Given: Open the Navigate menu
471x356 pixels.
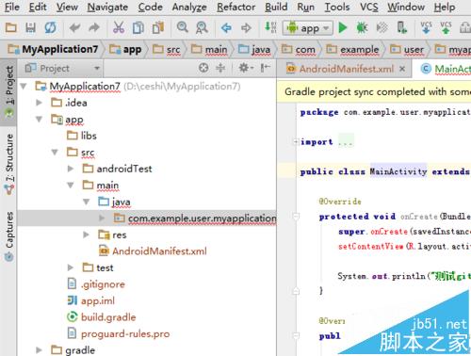Looking at the screenshot, I should pyautogui.click(x=107, y=7).
